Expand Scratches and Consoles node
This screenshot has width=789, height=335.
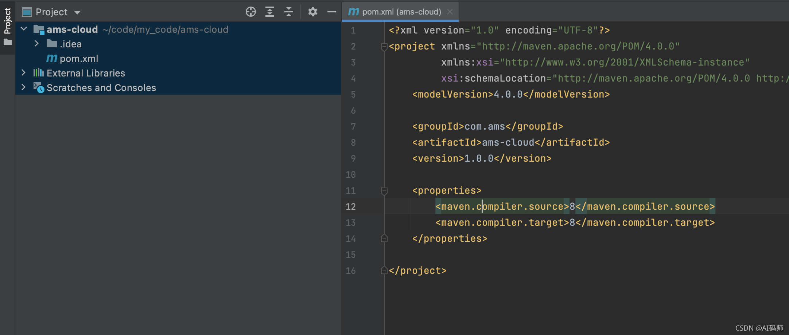tap(24, 87)
